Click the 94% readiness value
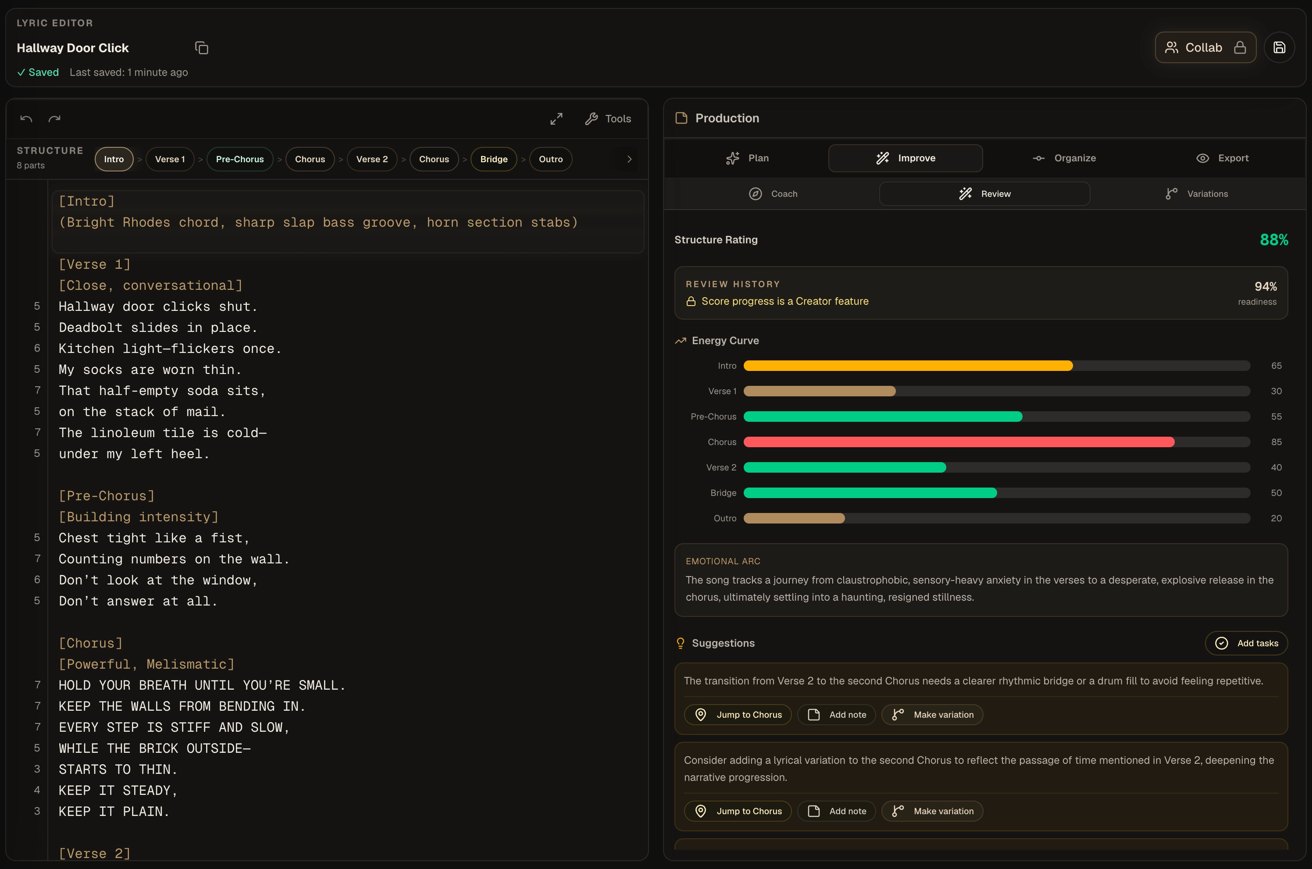Viewport: 1312px width, 869px height. point(1266,287)
